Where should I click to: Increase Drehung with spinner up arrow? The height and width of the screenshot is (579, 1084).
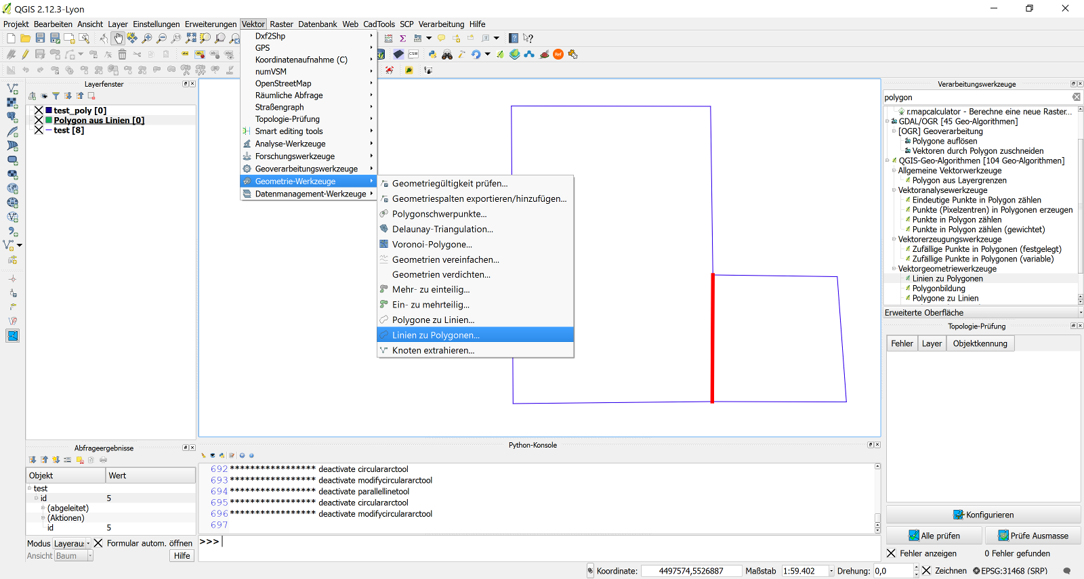point(916,568)
